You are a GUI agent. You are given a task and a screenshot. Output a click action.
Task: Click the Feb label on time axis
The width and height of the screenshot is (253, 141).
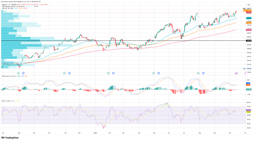(110, 133)
